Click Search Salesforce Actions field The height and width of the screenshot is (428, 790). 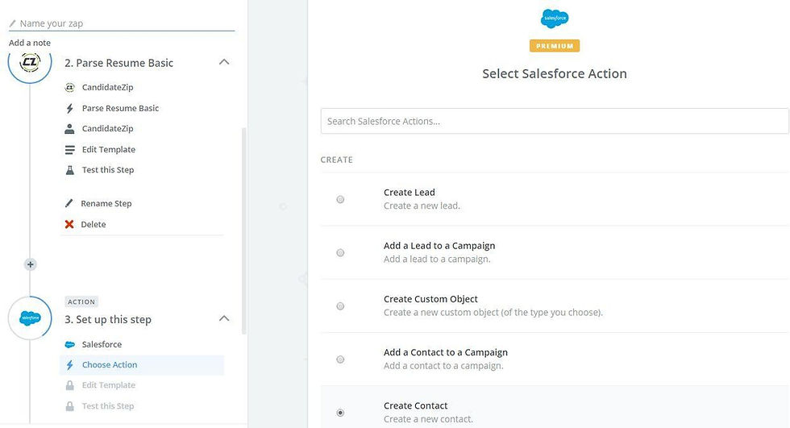click(x=555, y=122)
